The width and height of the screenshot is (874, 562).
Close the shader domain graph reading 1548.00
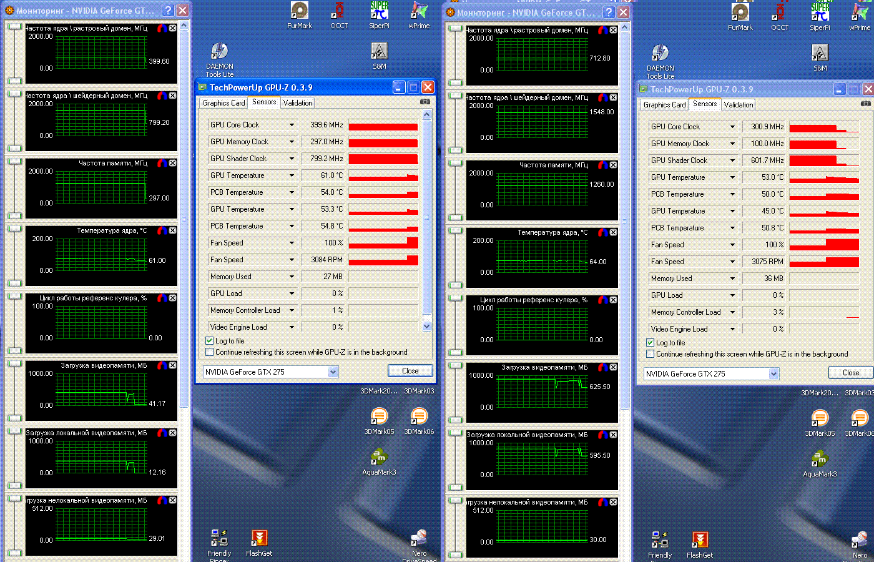point(614,97)
